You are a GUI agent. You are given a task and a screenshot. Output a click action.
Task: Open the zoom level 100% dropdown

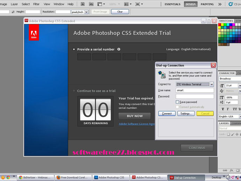tap(119, 4)
